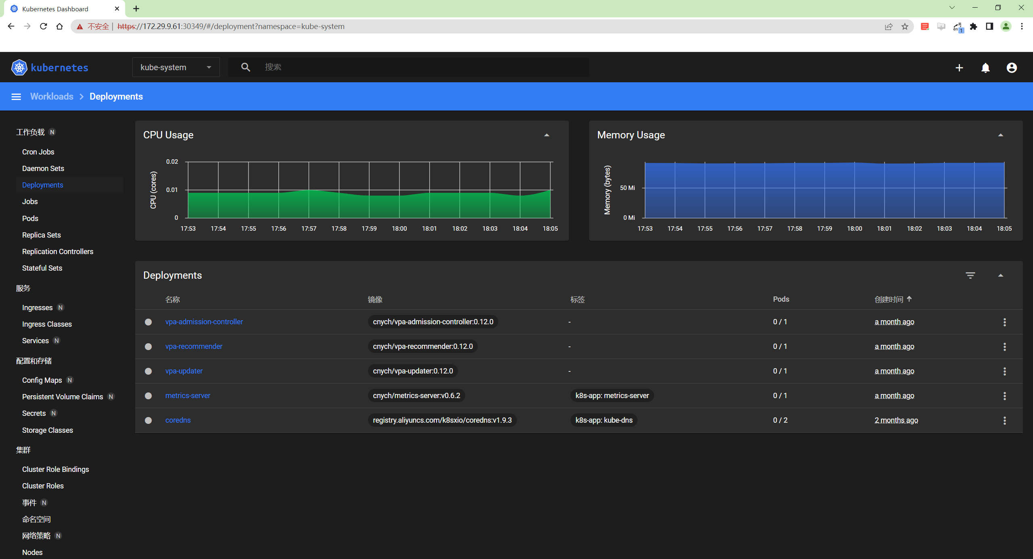Click the Pods column header
The height and width of the screenshot is (559, 1033).
click(x=781, y=299)
